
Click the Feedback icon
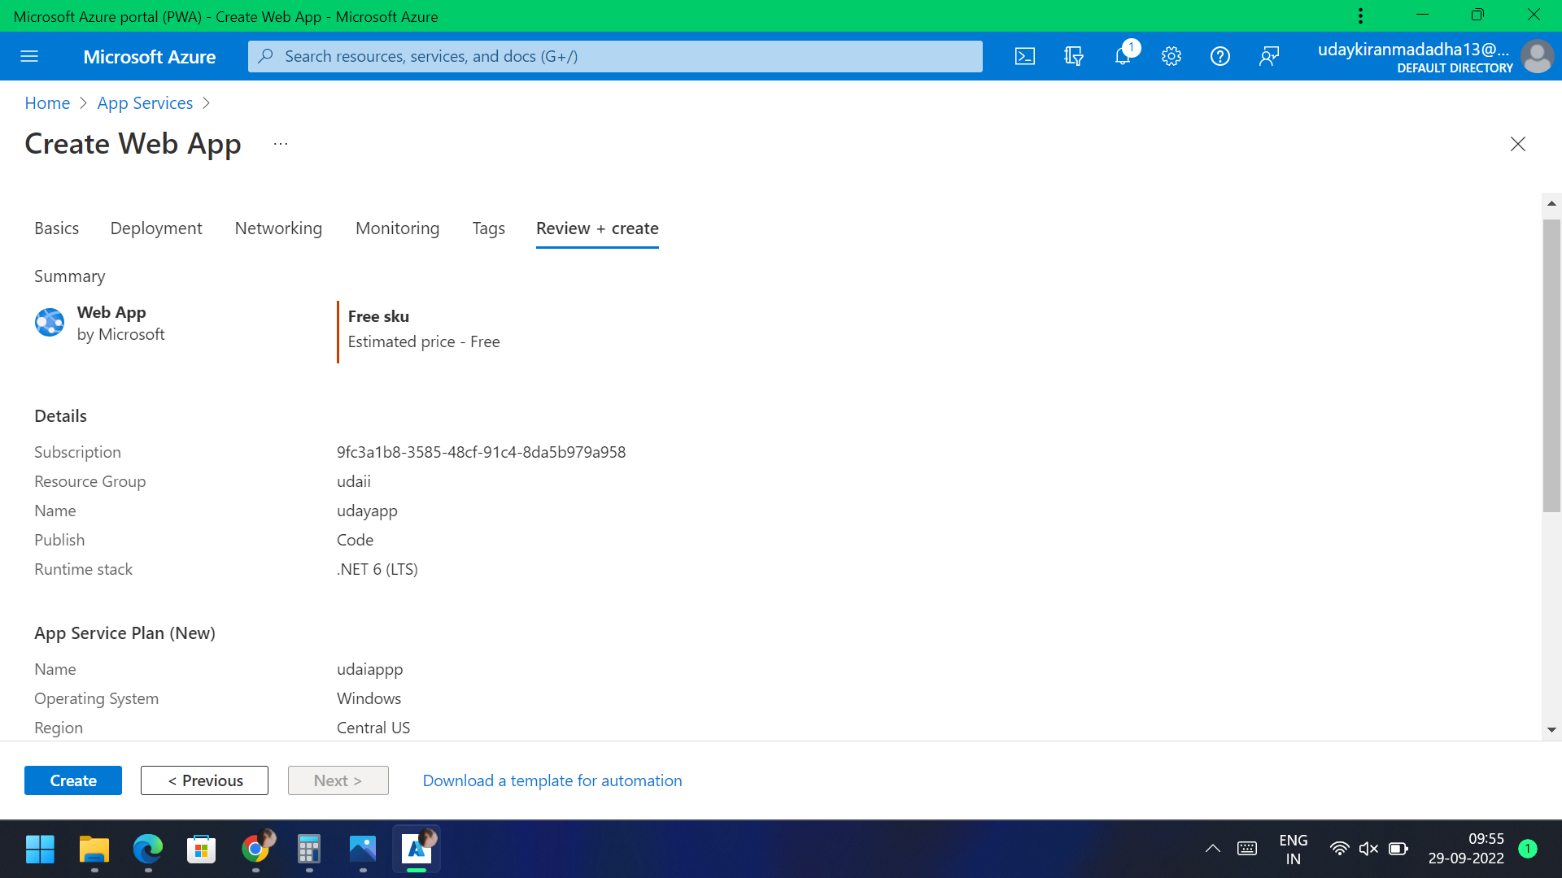point(1269,56)
